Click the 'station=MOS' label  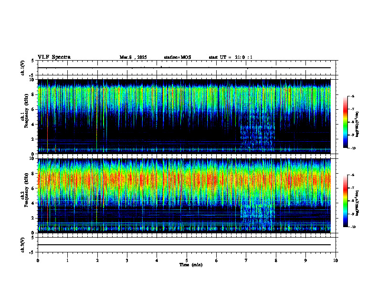178,57
